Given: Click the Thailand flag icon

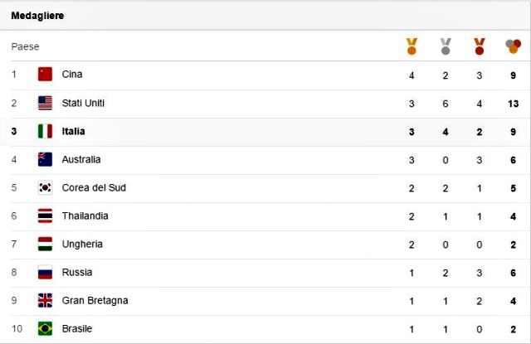Looking at the screenshot, I should point(45,216).
